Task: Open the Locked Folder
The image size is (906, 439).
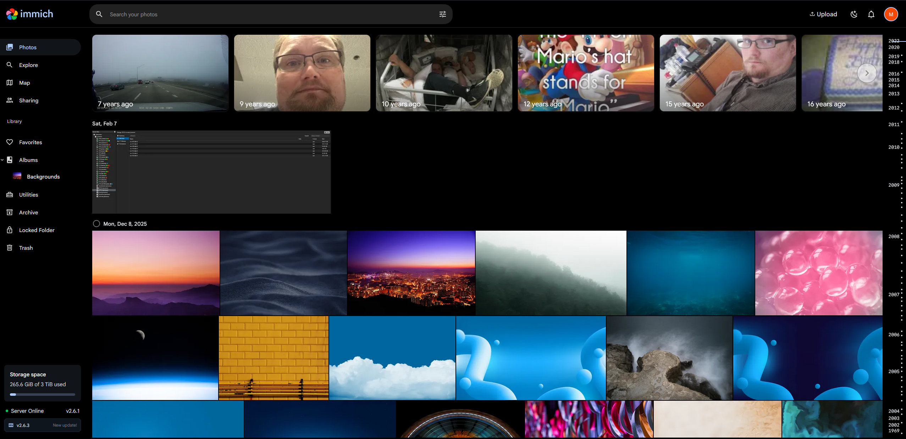Action: [x=37, y=230]
